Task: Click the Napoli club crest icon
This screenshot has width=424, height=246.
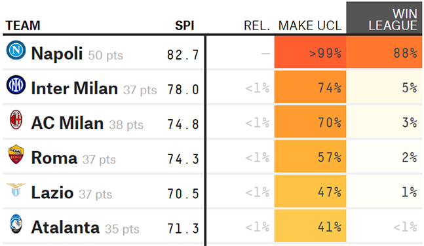Action: (x=16, y=50)
